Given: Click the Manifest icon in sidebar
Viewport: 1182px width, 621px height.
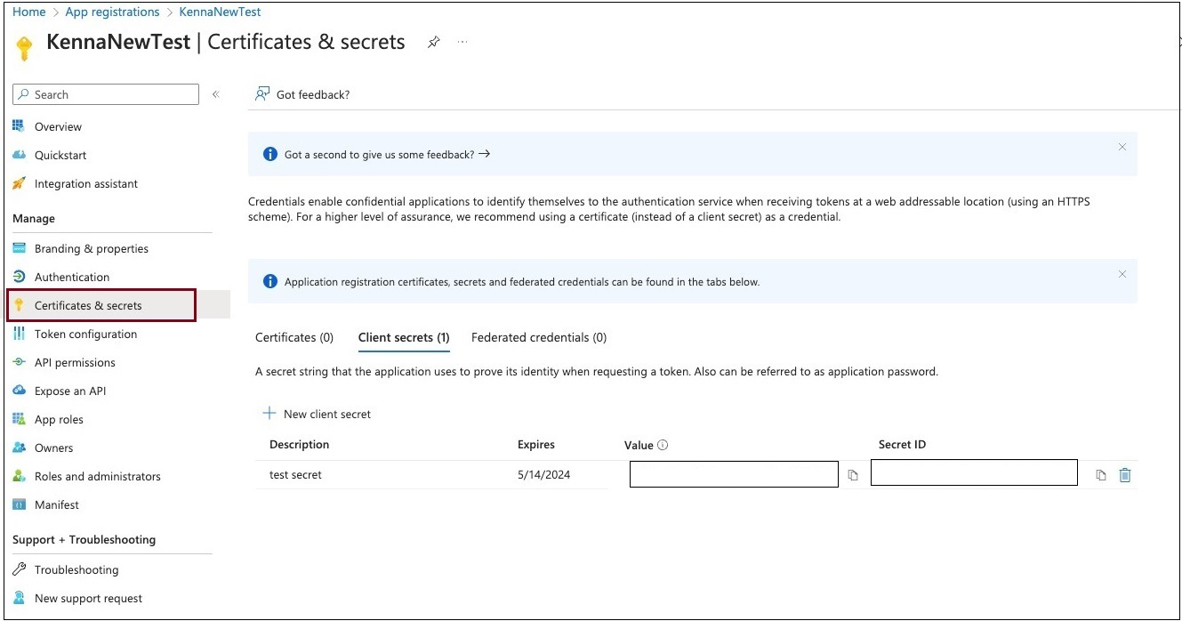Looking at the screenshot, I should coord(20,504).
